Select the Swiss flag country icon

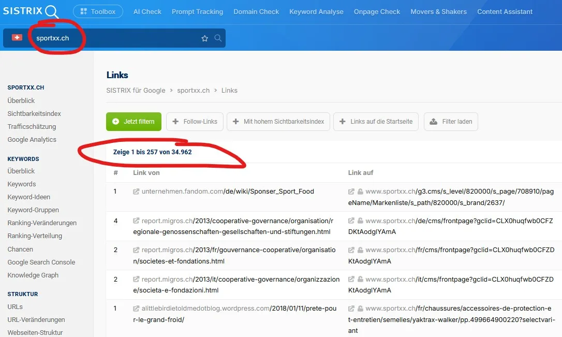[x=17, y=38]
